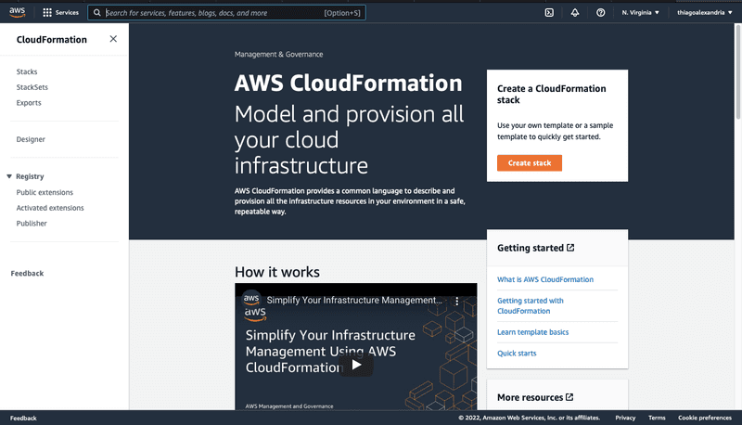This screenshot has width=742, height=425.
Task: Open the Privacy footer link
Action: coord(625,418)
